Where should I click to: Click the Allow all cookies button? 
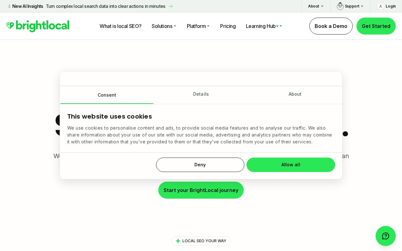291,165
